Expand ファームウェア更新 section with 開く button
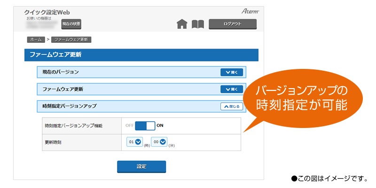This screenshot has width=376, height=188. pos(232,89)
